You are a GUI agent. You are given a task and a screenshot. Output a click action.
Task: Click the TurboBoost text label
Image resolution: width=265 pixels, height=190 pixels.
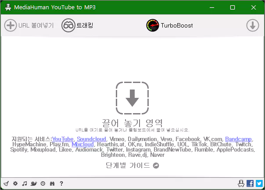[177, 25]
